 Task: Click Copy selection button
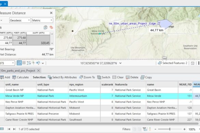(146, 77)
